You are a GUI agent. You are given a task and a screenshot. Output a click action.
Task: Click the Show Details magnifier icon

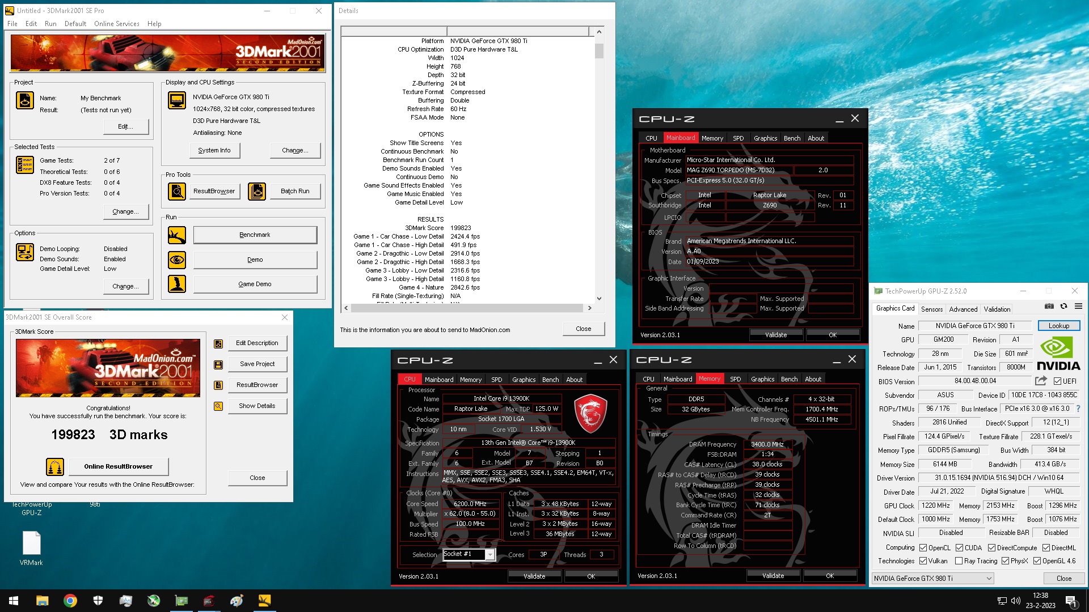point(218,406)
